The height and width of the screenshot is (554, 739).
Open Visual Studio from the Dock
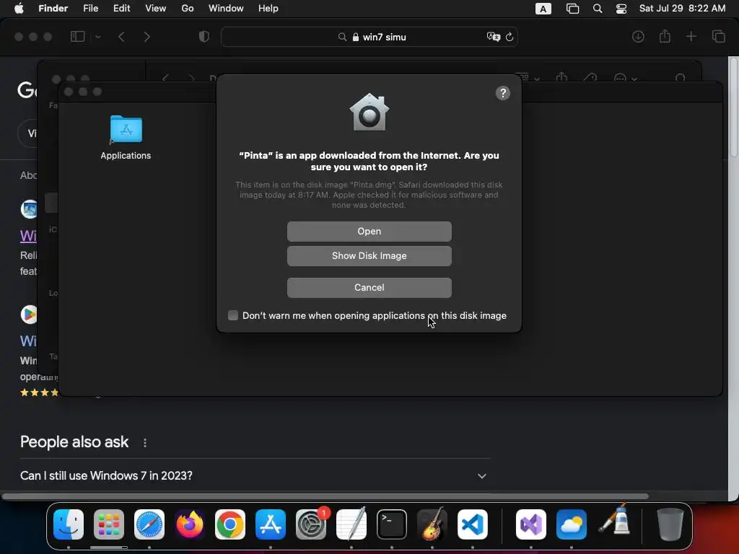(x=531, y=524)
